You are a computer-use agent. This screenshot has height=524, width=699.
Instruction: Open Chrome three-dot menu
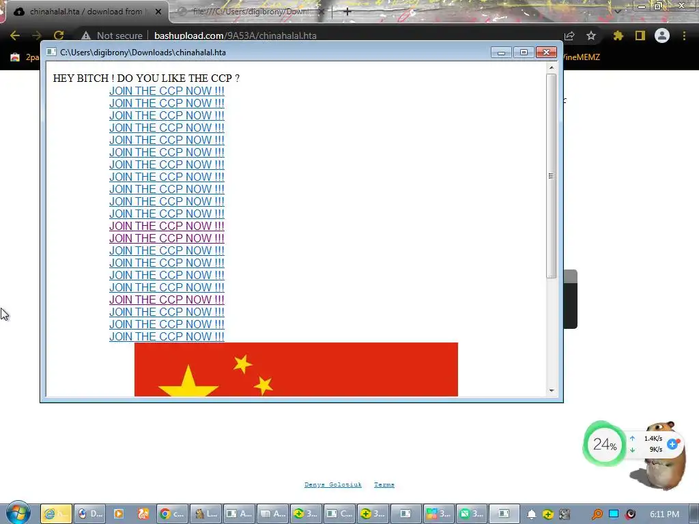[x=684, y=35]
